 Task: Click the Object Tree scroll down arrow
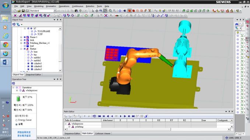tap(60, 71)
